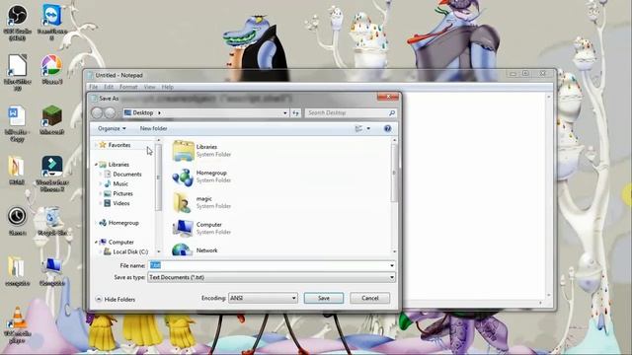Expand the Documents tree node arrow

pyautogui.click(x=101, y=174)
